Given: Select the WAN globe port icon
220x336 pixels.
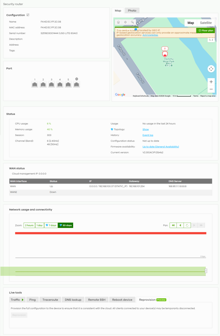Looking at the screenshot, I should [77, 84].
